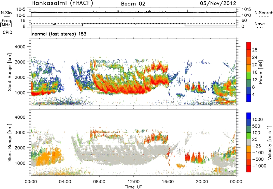Select the CPID row label

[8, 32]
